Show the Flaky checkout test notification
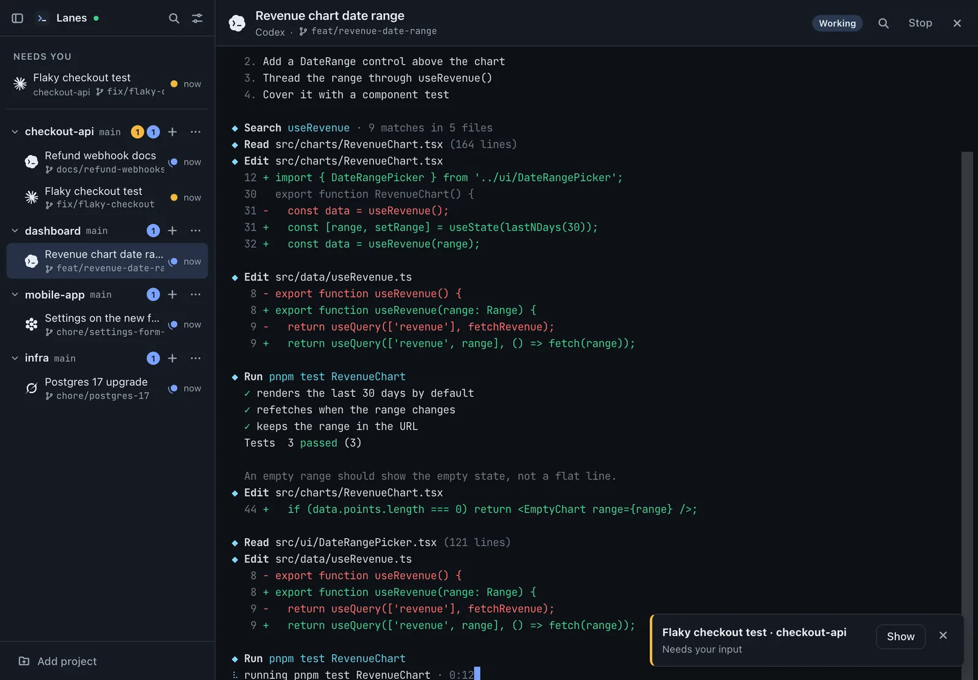Screen dimensions: 978x680 (900, 637)
